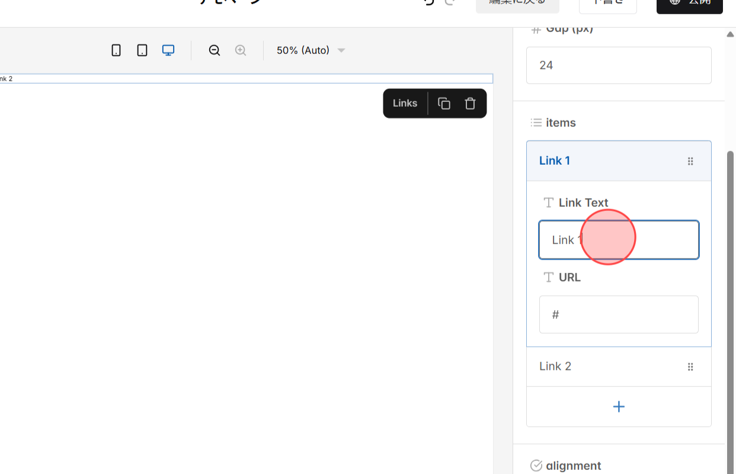Viewport: 736px width, 474px height.
Task: Click the zoom out magnifier icon
Action: tap(214, 50)
